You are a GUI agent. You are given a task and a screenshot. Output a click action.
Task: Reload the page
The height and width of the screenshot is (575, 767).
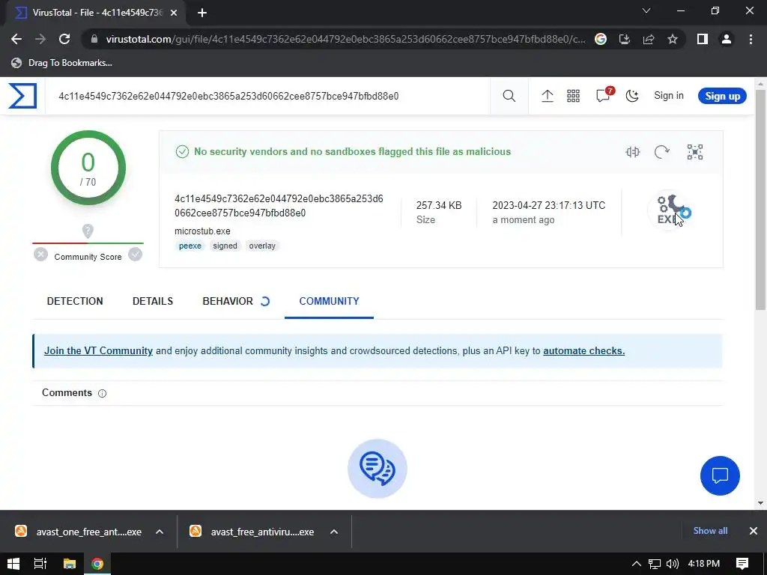(64, 39)
